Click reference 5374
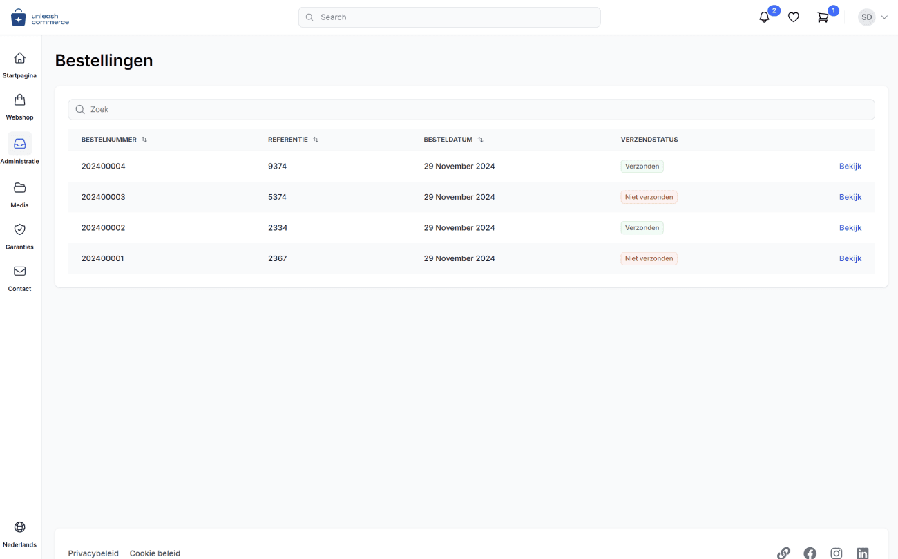Viewport: 898px width, 559px height. [277, 197]
